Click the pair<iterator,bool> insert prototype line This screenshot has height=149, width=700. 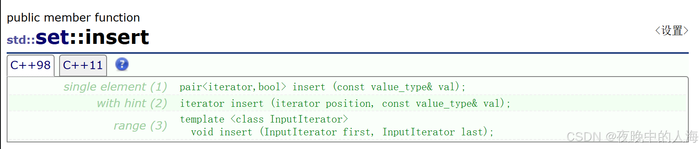(x=322, y=87)
